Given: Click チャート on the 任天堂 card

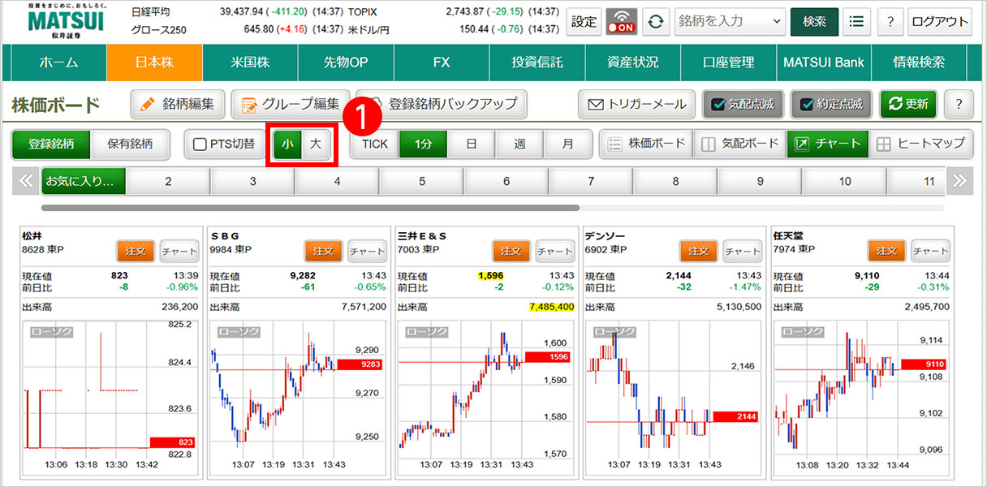Looking at the screenshot, I should (x=930, y=251).
